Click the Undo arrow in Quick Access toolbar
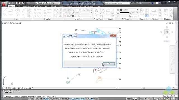The image size is (179, 100). (x=26, y=3)
